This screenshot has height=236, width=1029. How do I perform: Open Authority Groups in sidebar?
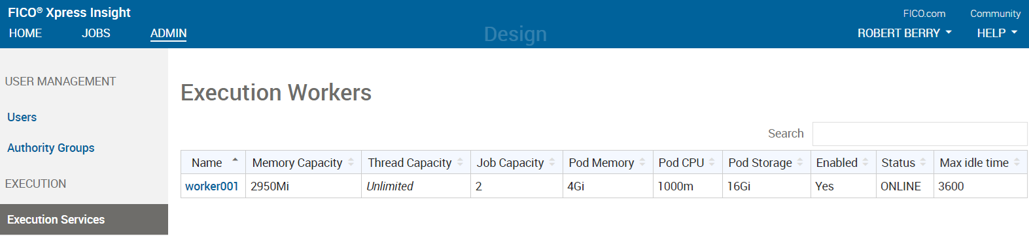tap(51, 148)
